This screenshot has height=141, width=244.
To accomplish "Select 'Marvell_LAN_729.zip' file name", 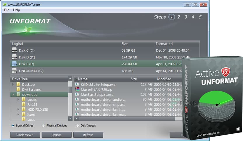I will pyautogui.click(x=97, y=89).
